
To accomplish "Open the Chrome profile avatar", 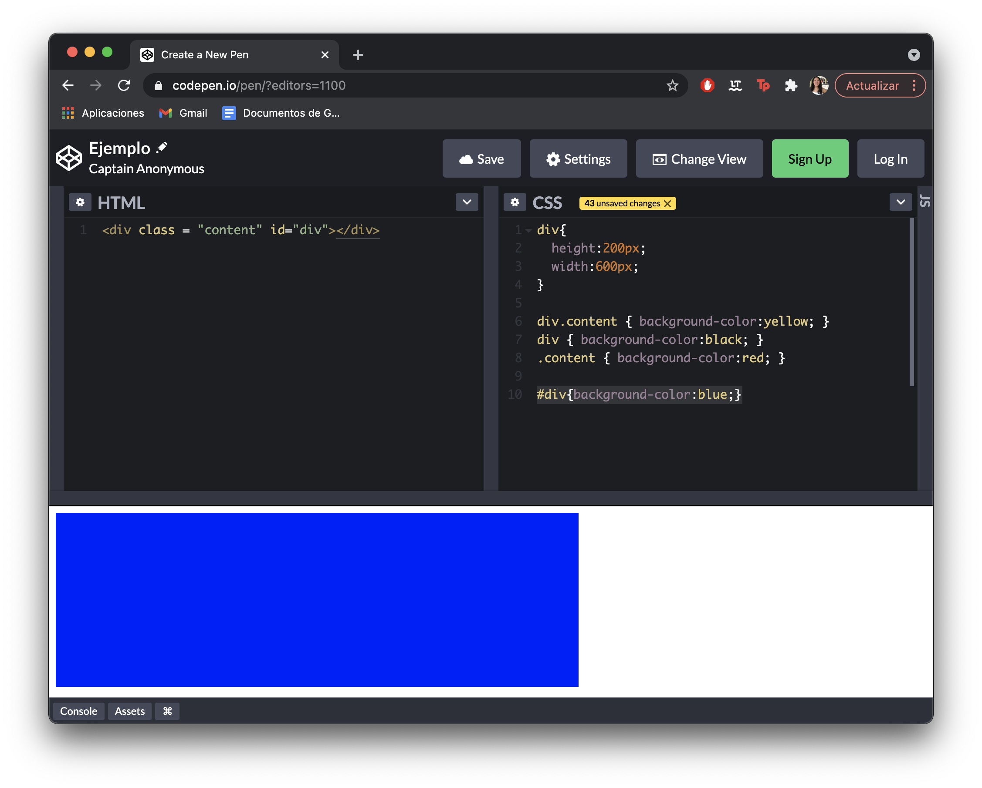I will point(819,85).
